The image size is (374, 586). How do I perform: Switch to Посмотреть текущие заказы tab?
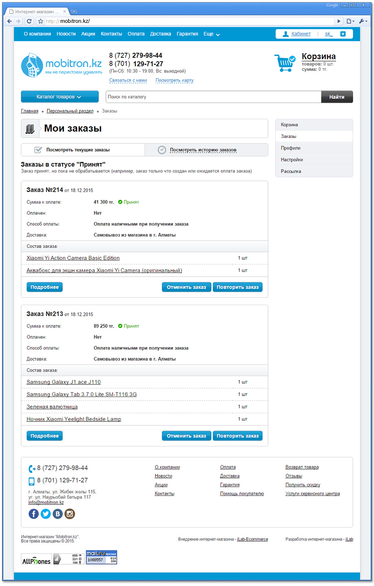coord(83,150)
